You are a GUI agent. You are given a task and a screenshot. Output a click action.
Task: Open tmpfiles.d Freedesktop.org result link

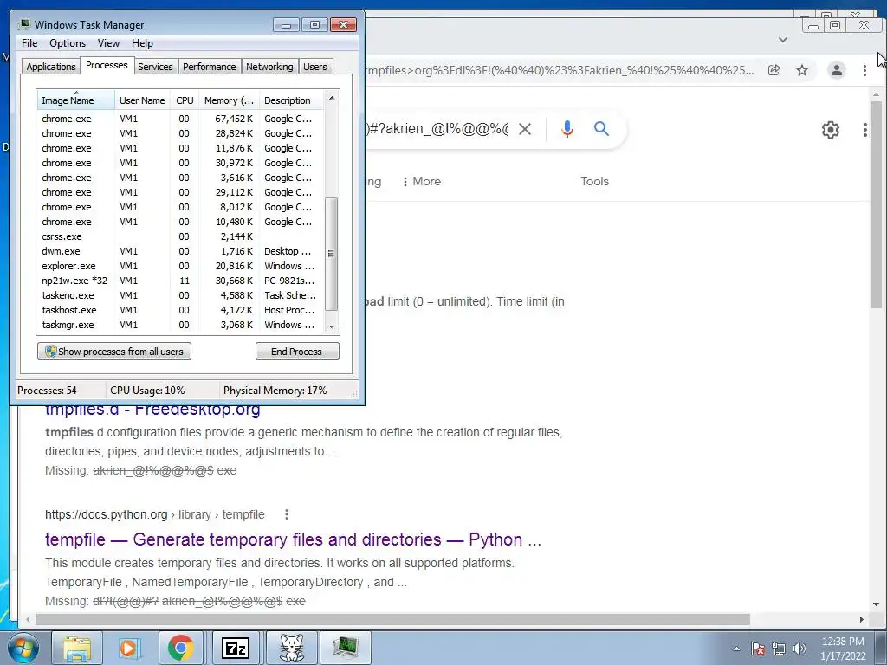152,409
